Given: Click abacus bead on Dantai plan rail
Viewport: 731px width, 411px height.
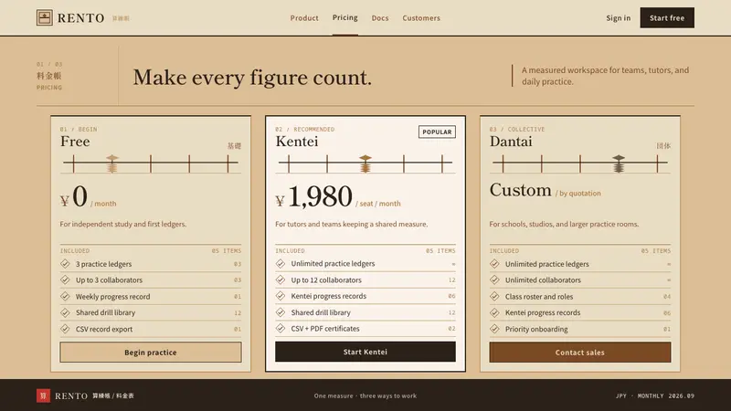Looking at the screenshot, I should tap(619, 163).
